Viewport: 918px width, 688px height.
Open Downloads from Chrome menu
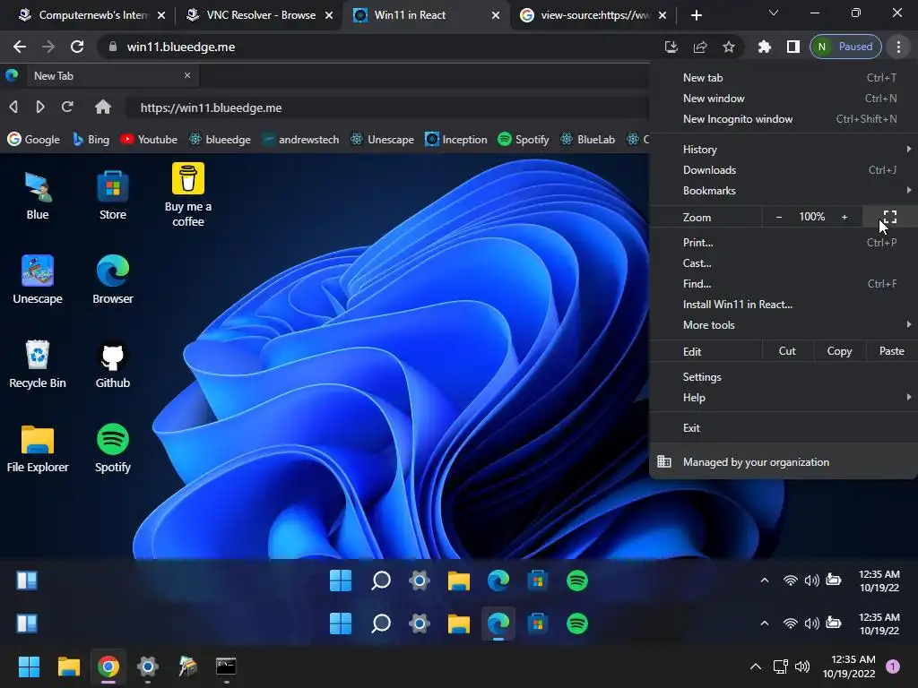click(784, 169)
